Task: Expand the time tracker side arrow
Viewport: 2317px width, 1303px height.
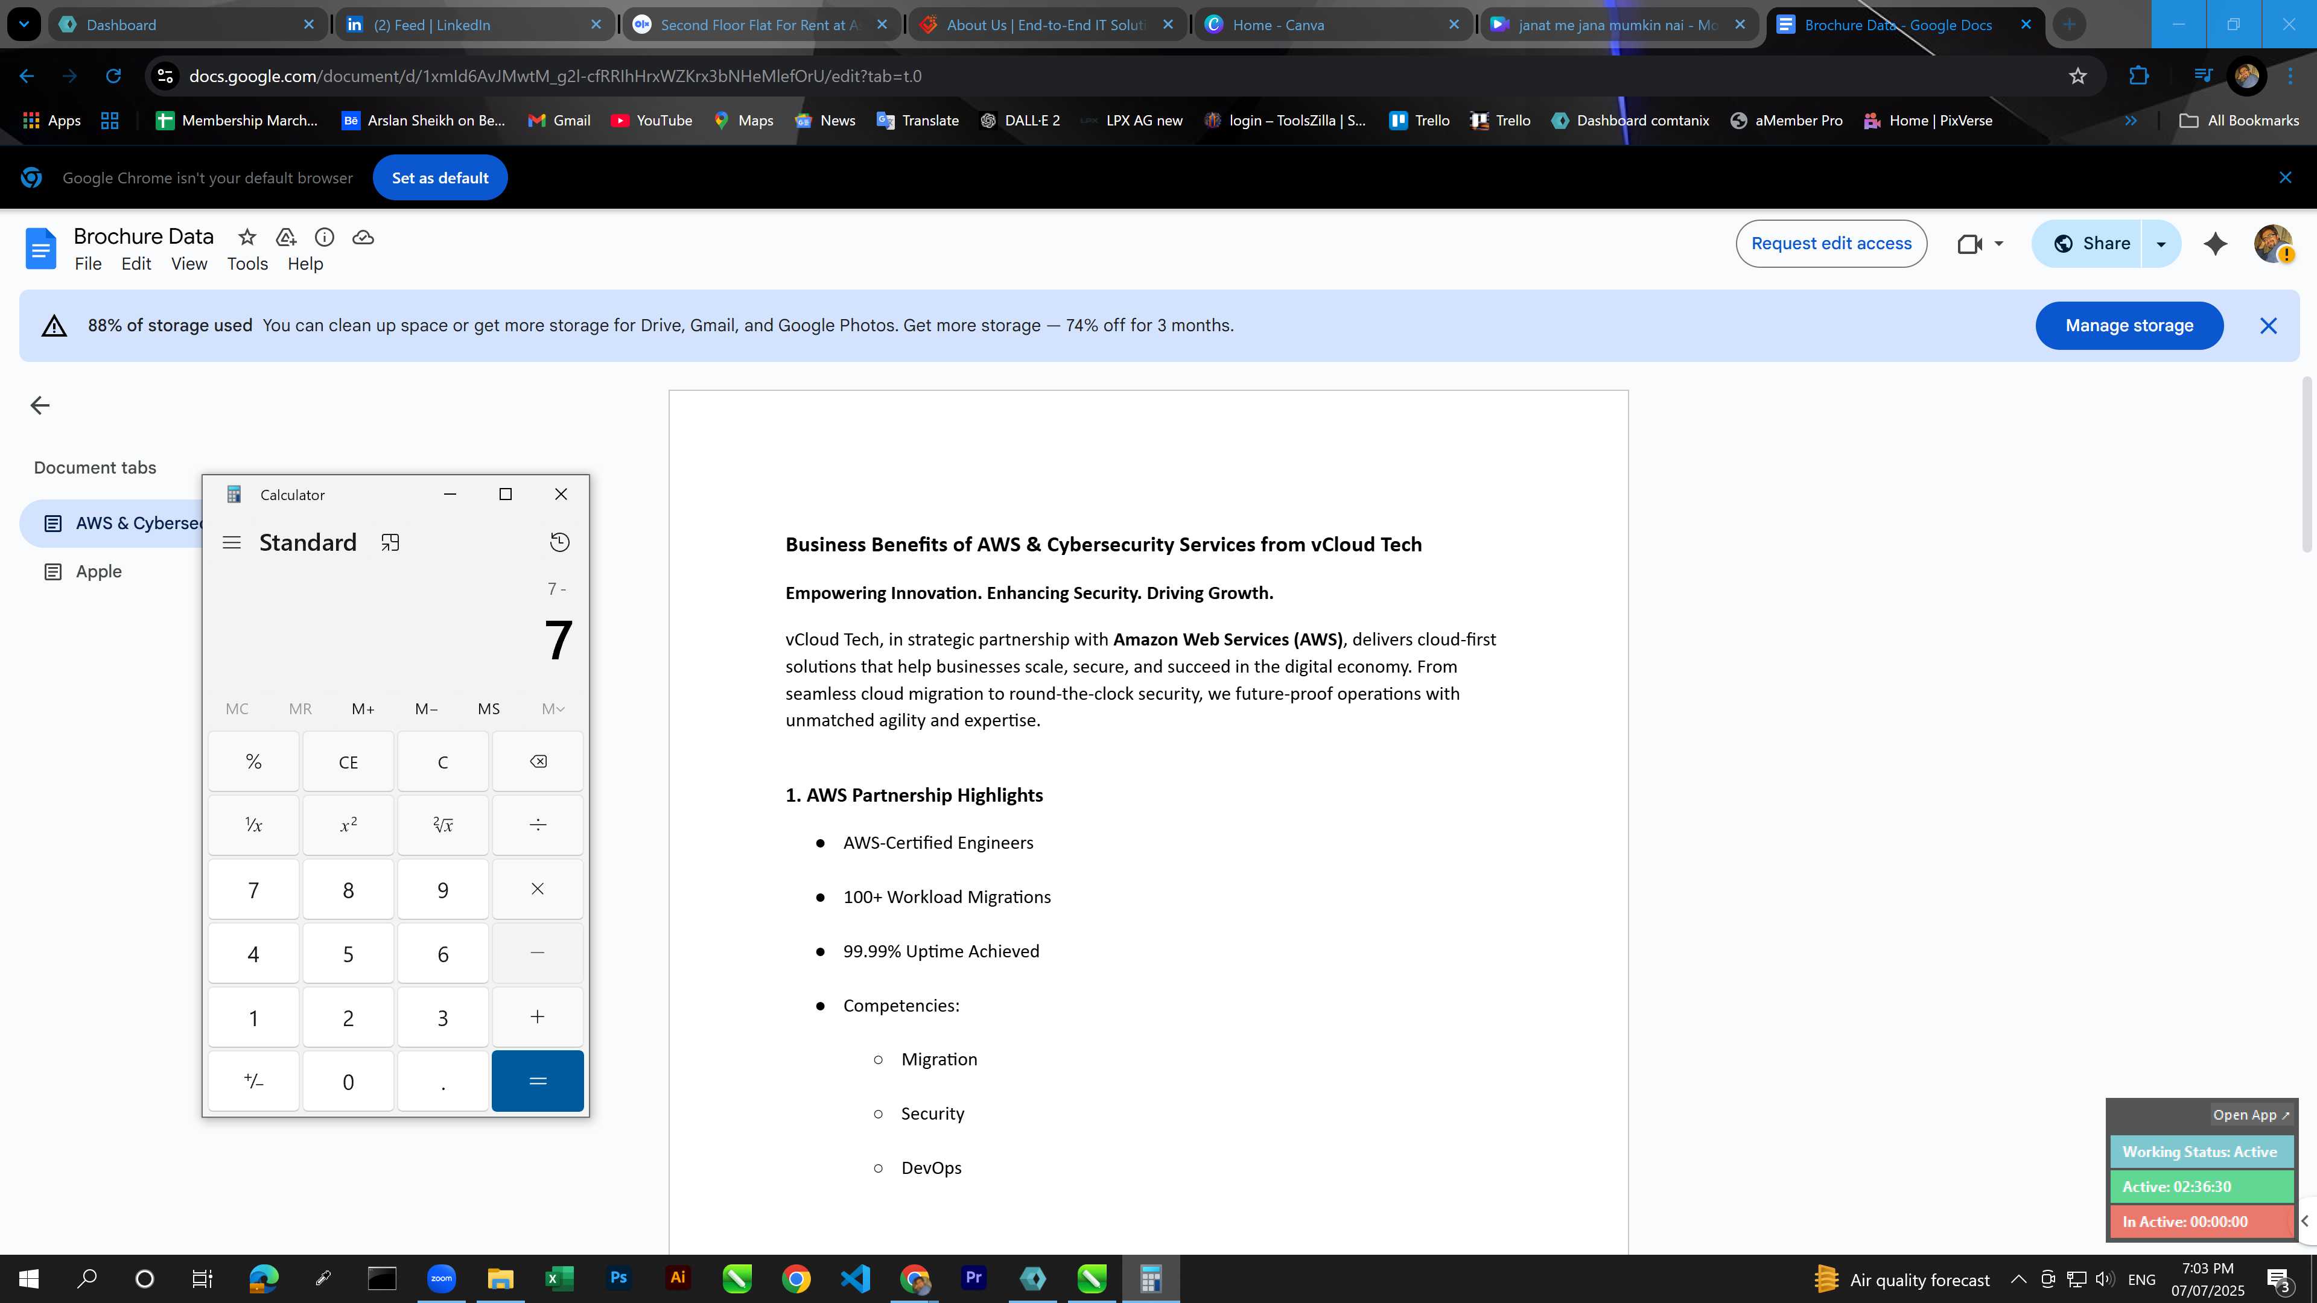Action: (x=2306, y=1221)
